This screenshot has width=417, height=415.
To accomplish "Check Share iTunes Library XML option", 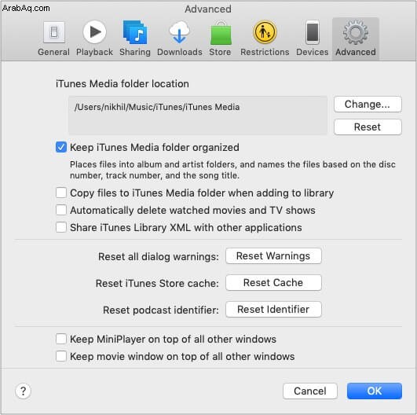I will [61, 227].
